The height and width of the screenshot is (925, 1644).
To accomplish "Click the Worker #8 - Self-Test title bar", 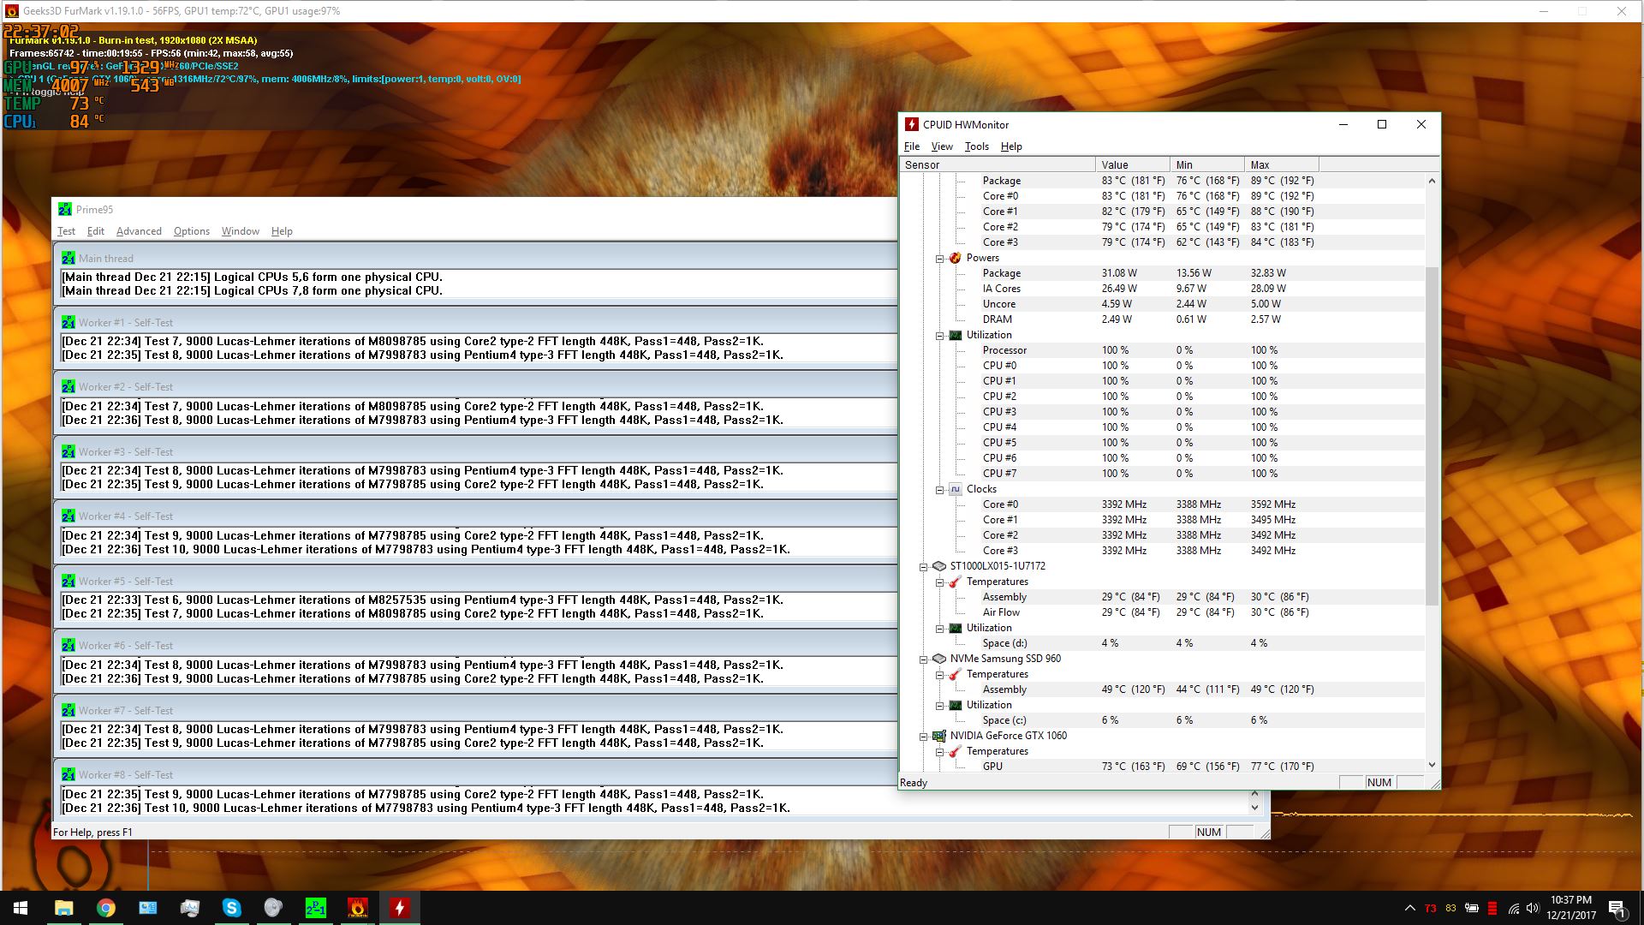I will 475,774.
